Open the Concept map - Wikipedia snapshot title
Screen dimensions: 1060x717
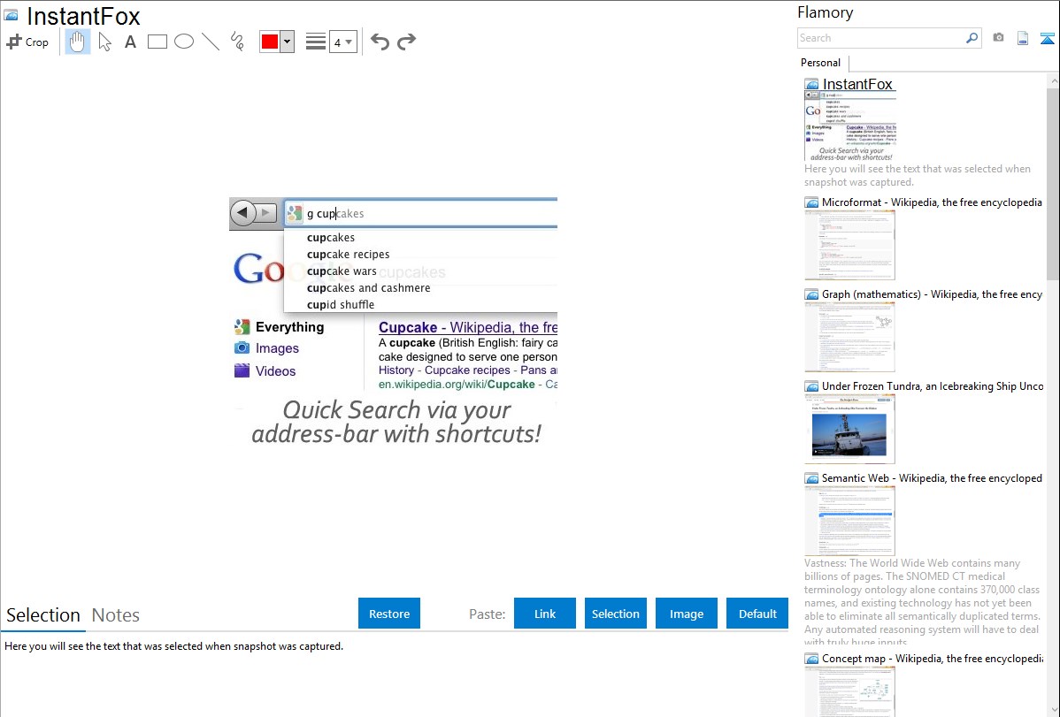pyautogui.click(x=932, y=659)
